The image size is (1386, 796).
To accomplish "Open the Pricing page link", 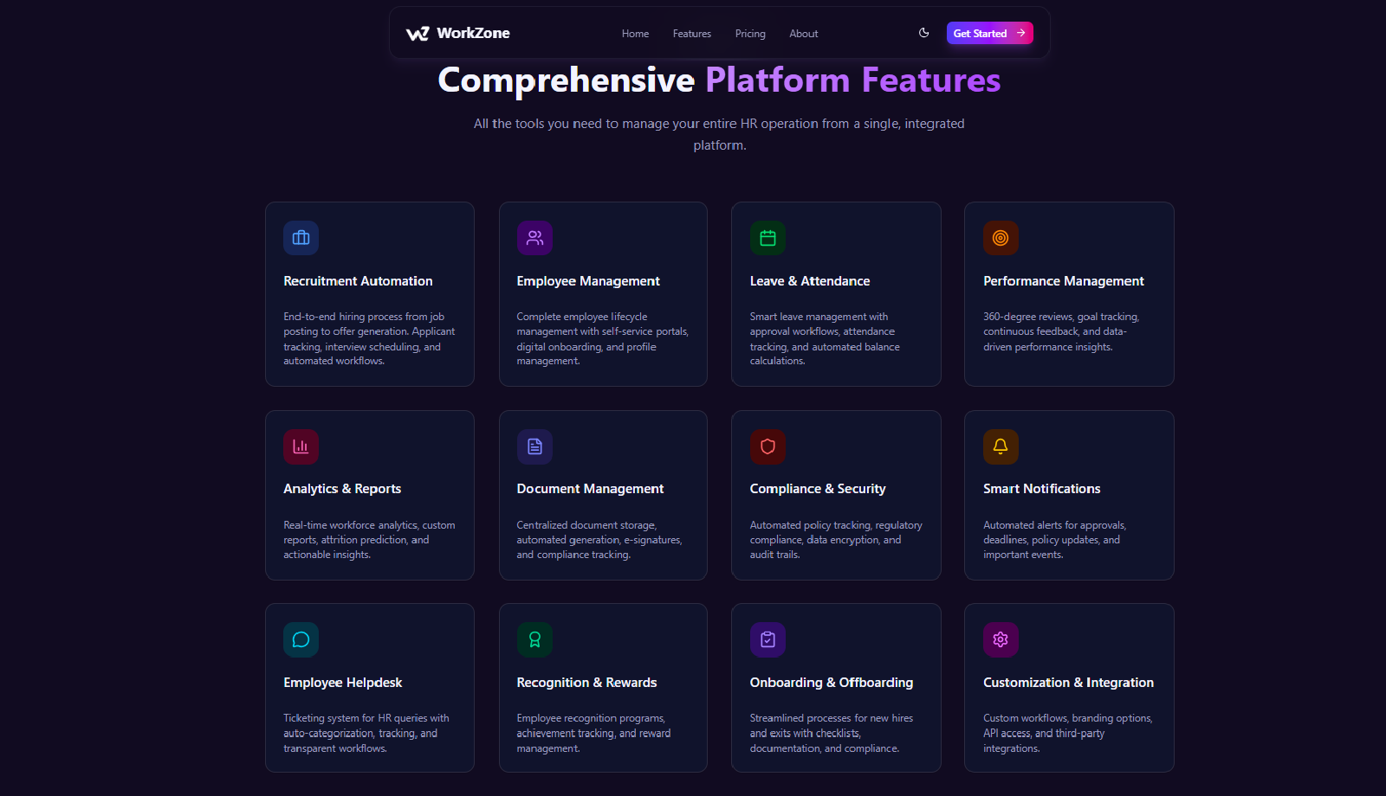I will (x=750, y=34).
